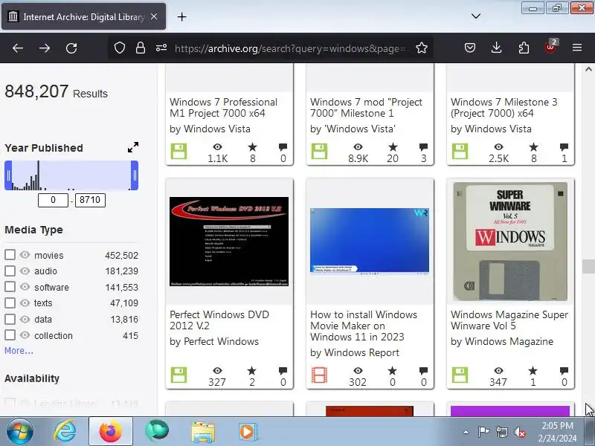Open Windows 7 Milestone 3 (Project 7000) x64
Image resolution: width=595 pixels, height=446 pixels.
pyautogui.click(x=504, y=108)
